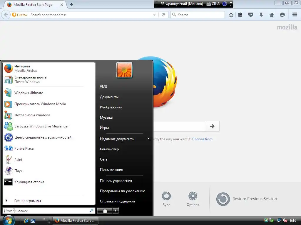Screen dimensions: 301x225
Task: Expand the quick launch overflow chevron
Action: click(x=44, y=219)
